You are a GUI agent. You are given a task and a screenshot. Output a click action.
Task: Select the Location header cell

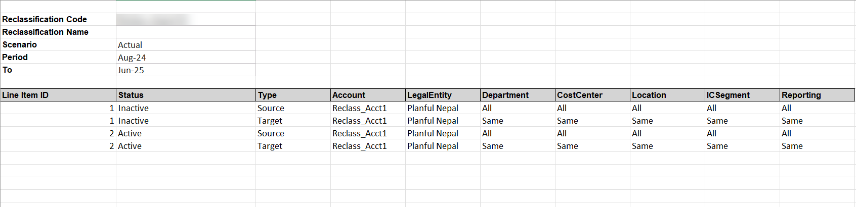(x=667, y=95)
